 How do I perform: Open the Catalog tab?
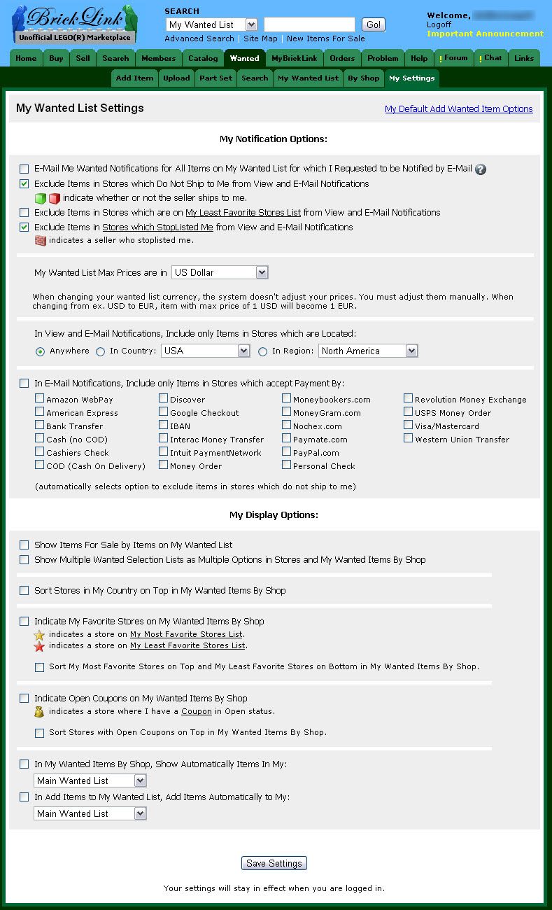click(x=203, y=58)
